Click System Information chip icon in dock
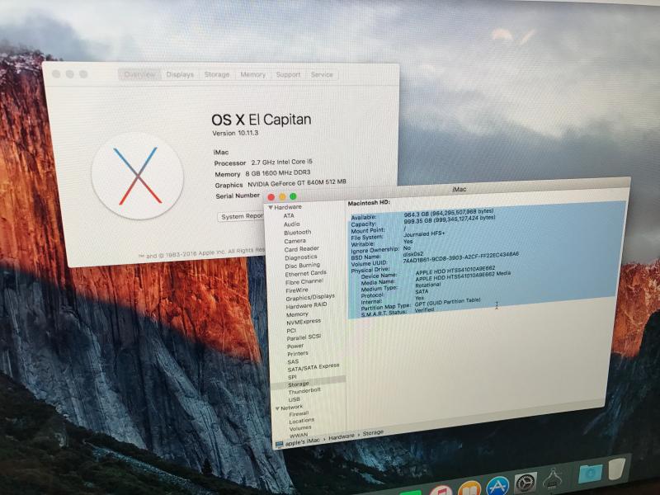 pyautogui.click(x=553, y=480)
